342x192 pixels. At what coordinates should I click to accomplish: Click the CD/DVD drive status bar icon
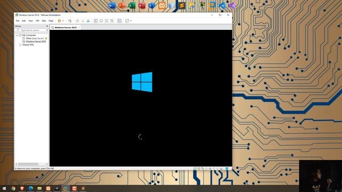point(199,169)
